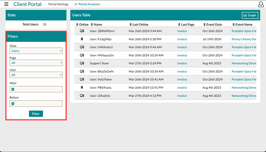Click mobile device icon for User: K16g9Aje

click(x=82, y=39)
